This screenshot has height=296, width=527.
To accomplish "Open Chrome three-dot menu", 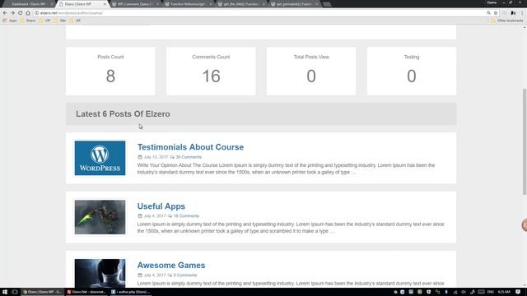I will [x=522, y=13].
